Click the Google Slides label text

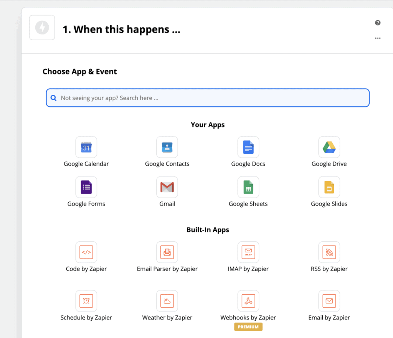[329, 204]
